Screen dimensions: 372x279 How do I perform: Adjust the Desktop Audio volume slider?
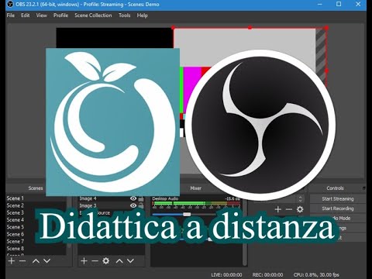click(187, 215)
